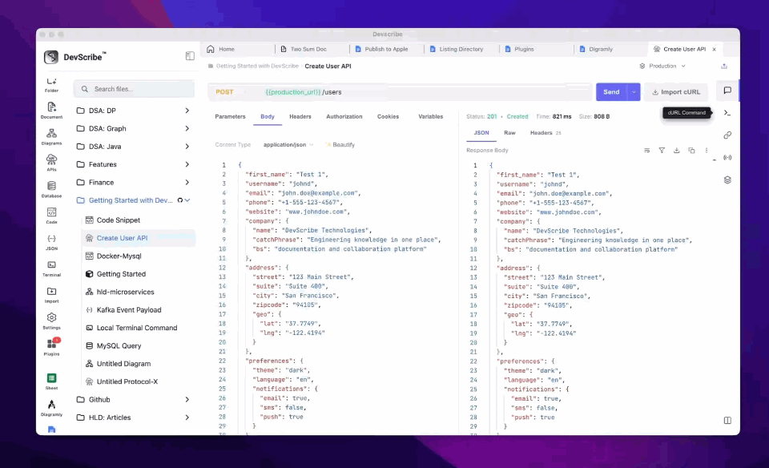
Task: Expand the HLD: Articles folder
Action: coord(187,418)
